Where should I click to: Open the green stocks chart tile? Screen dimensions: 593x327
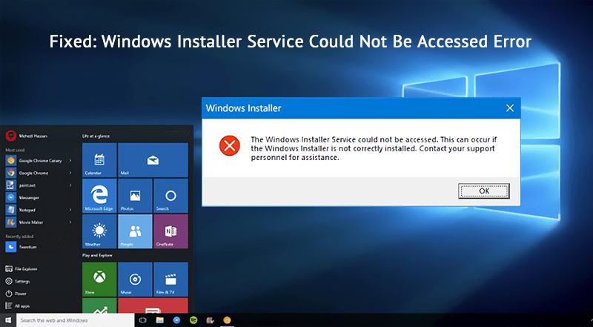(x=99, y=305)
